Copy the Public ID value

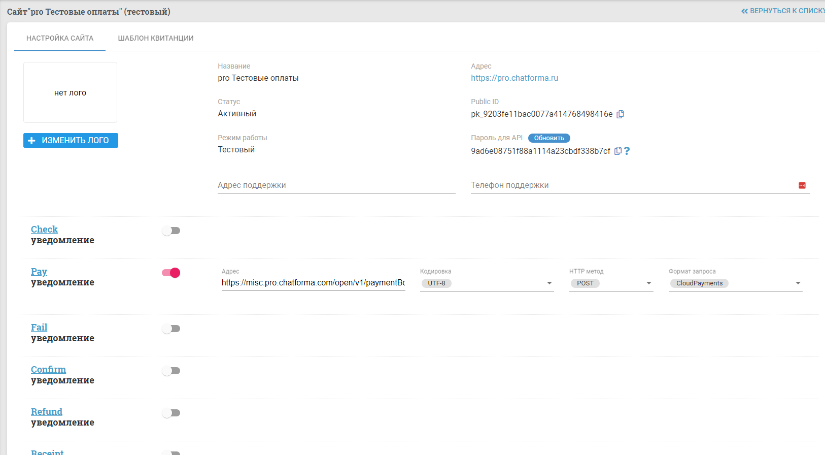click(620, 114)
